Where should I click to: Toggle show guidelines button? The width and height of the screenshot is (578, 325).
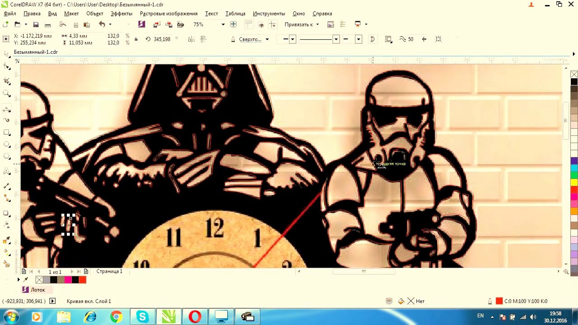click(273, 24)
